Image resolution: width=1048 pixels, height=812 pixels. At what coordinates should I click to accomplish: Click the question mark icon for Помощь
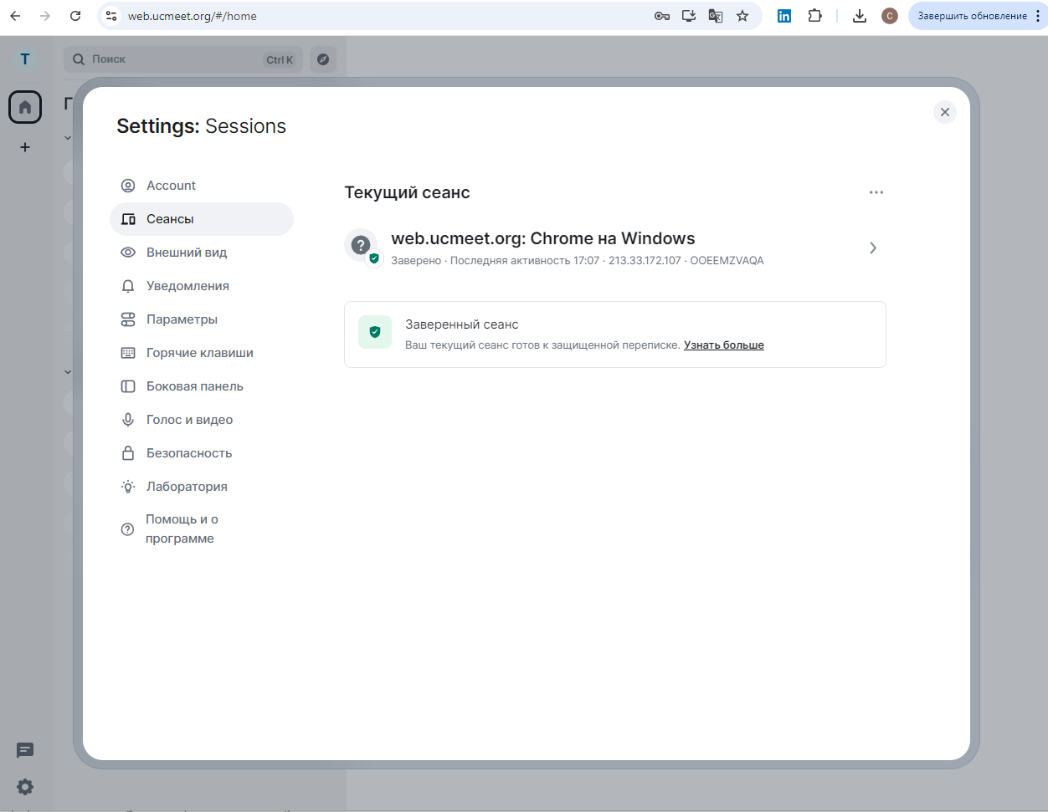tap(127, 529)
